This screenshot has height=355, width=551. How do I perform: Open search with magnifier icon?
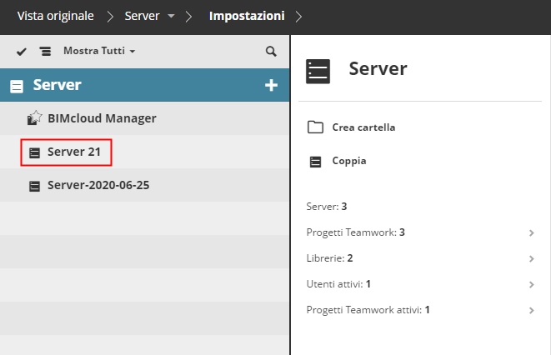click(x=270, y=52)
